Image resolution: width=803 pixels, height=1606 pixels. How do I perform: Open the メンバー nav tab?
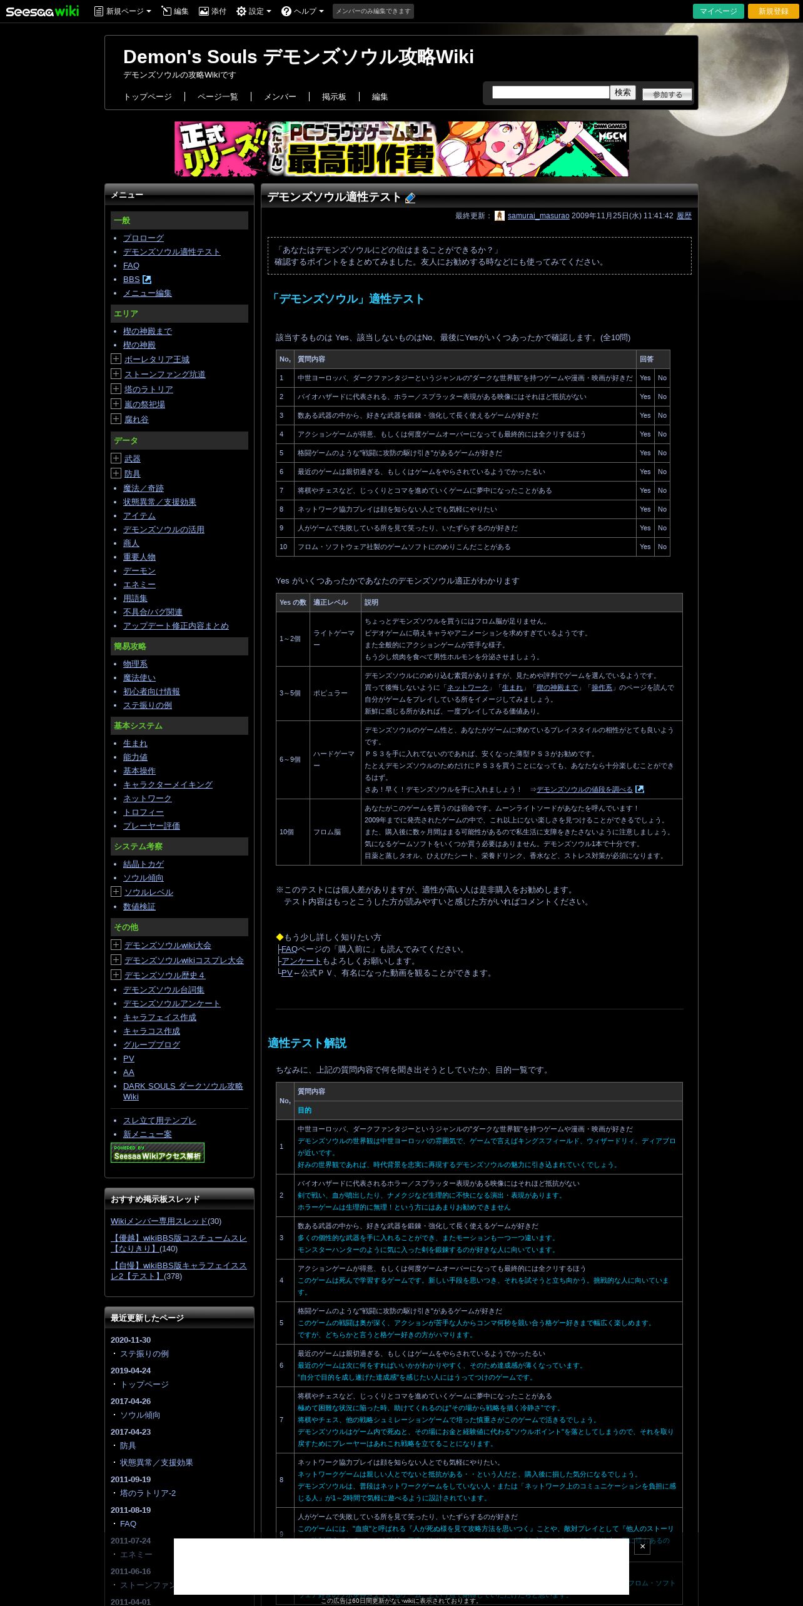(x=280, y=97)
